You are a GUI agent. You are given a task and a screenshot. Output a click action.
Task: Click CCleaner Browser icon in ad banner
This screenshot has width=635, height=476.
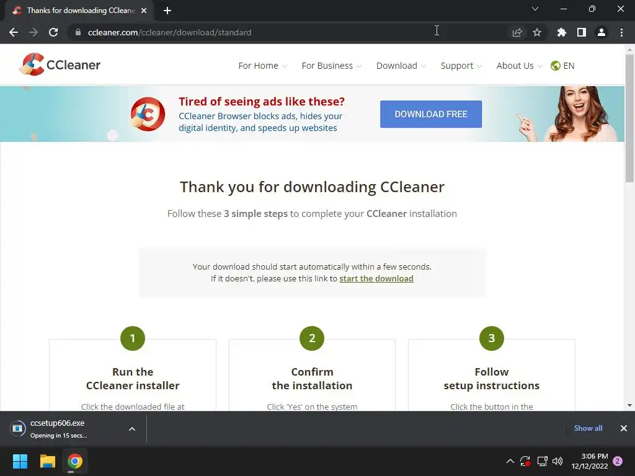click(148, 114)
